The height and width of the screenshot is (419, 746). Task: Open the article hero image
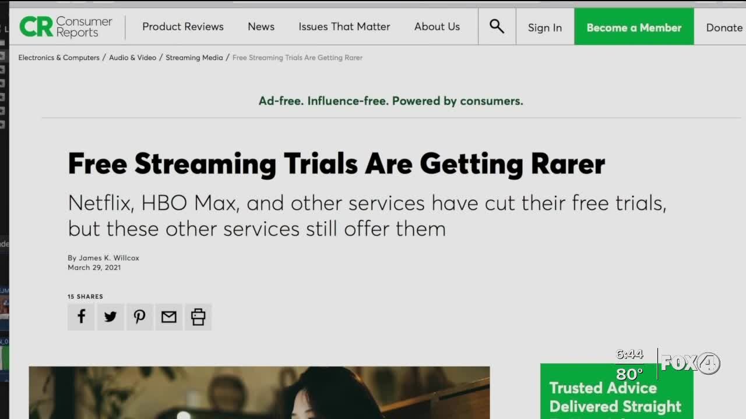[x=259, y=392]
